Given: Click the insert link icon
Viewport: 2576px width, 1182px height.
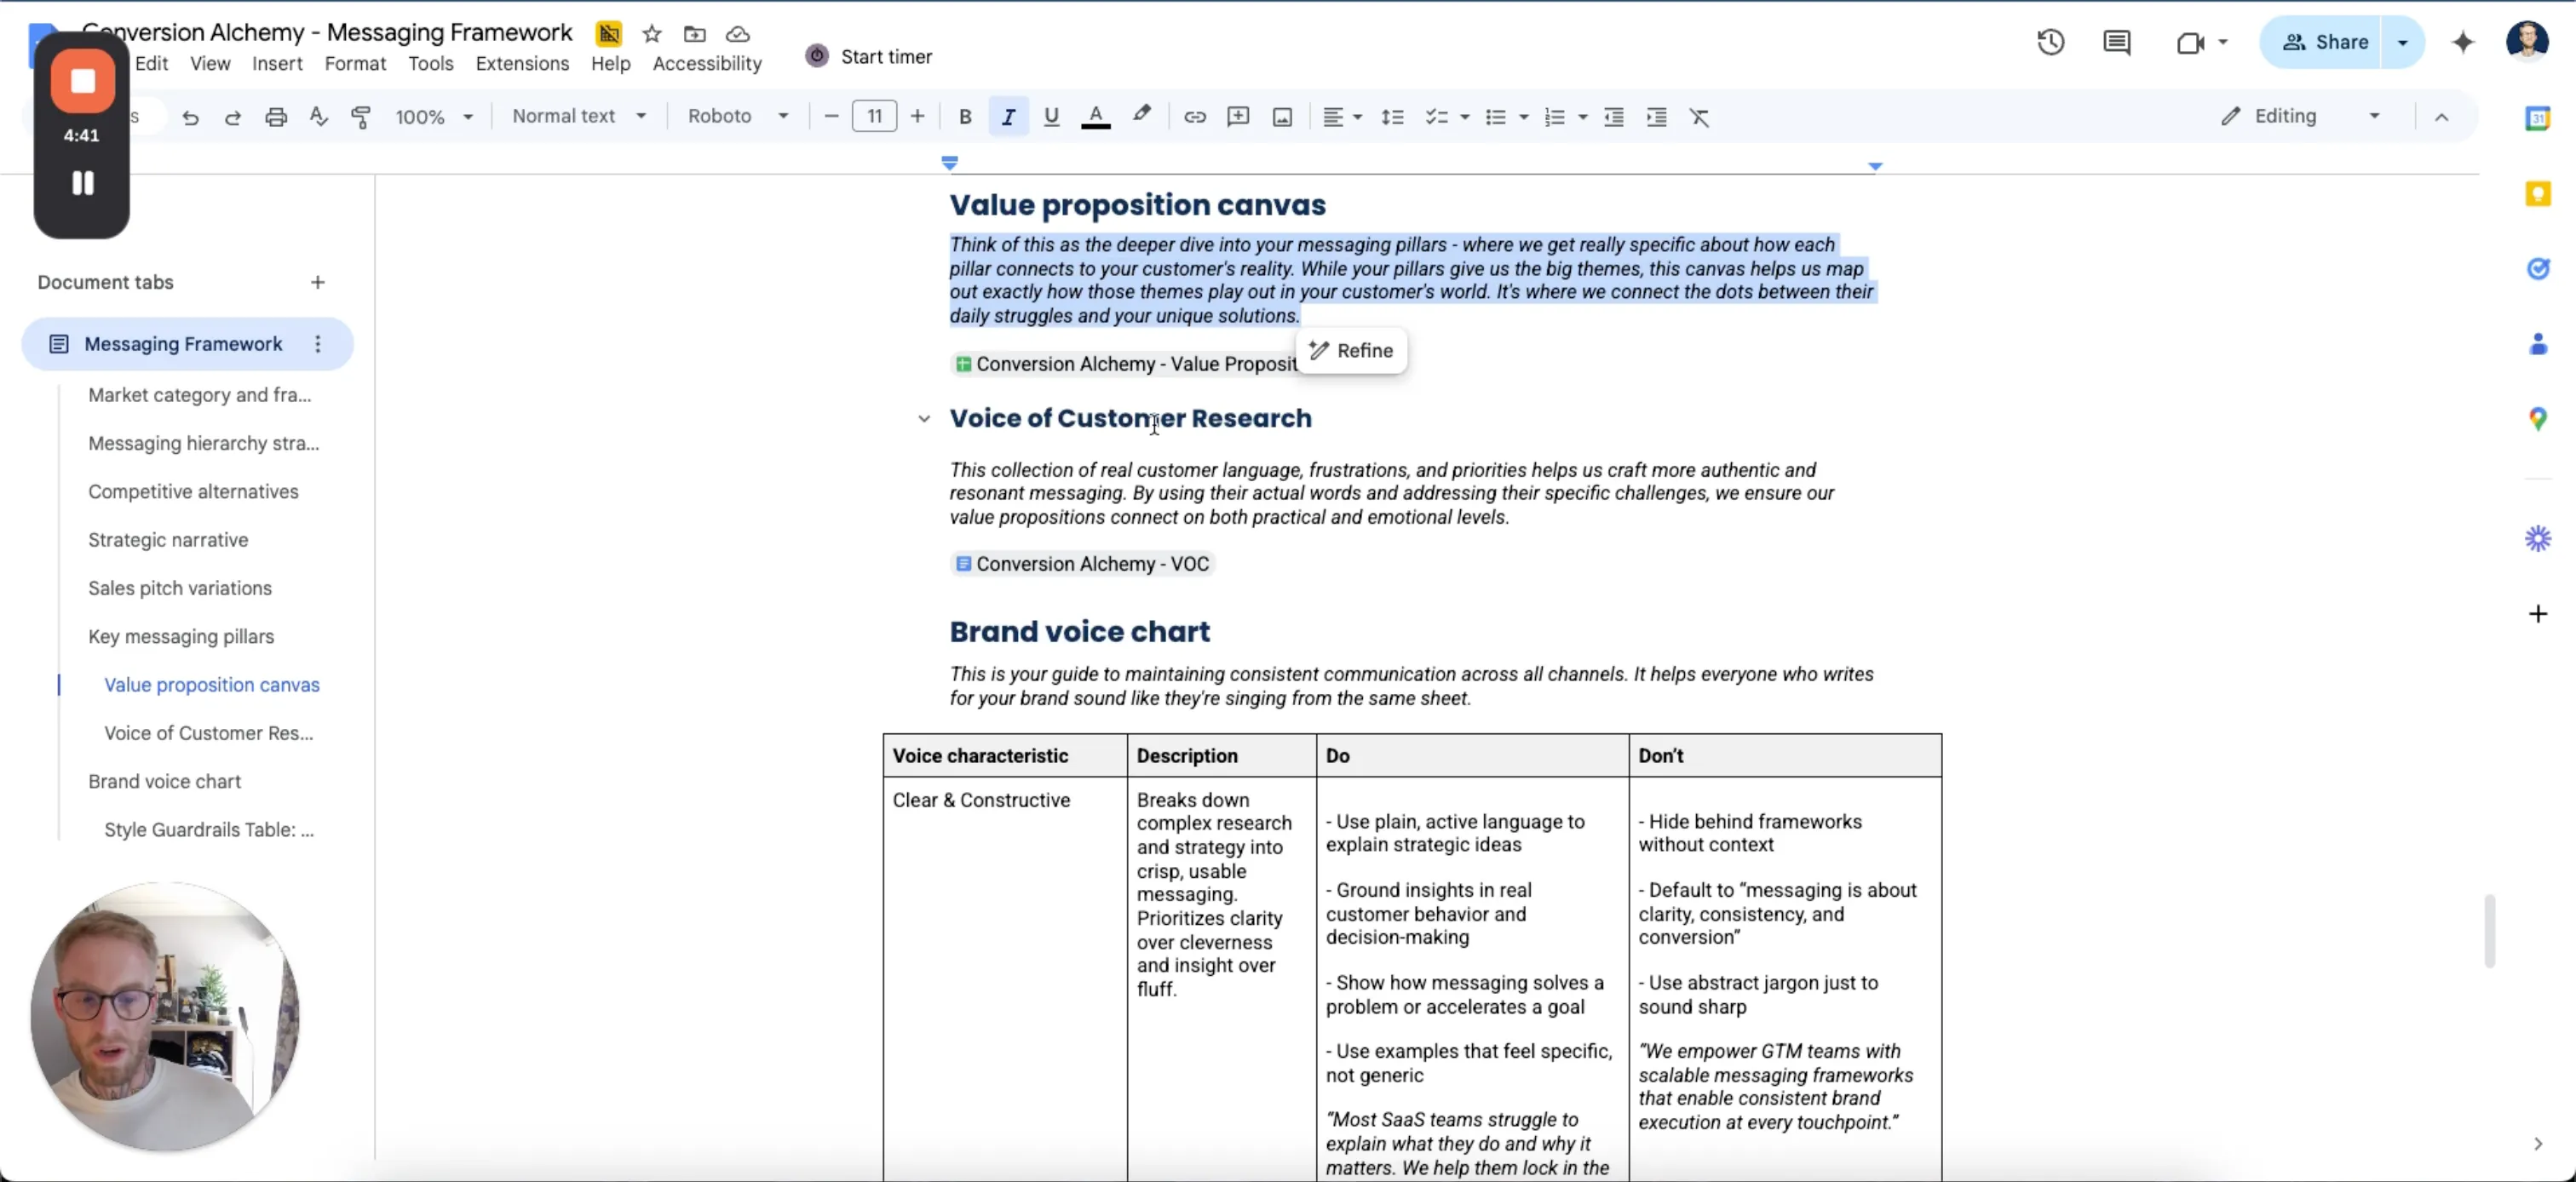Looking at the screenshot, I should click(x=1194, y=117).
